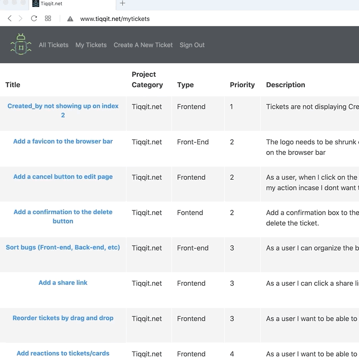Click description 'The logo needs to be shrunk'

coord(311,142)
